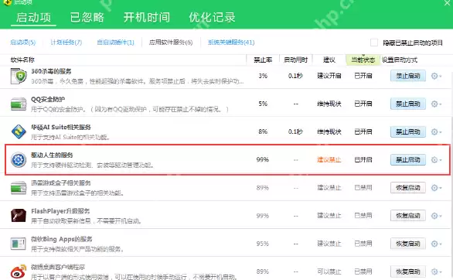453x280 pixels.
Task: Sort by 启动用时 column header
Action: 295,60
